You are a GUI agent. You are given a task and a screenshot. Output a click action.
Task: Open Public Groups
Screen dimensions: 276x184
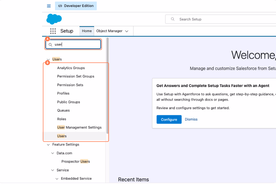click(69, 102)
